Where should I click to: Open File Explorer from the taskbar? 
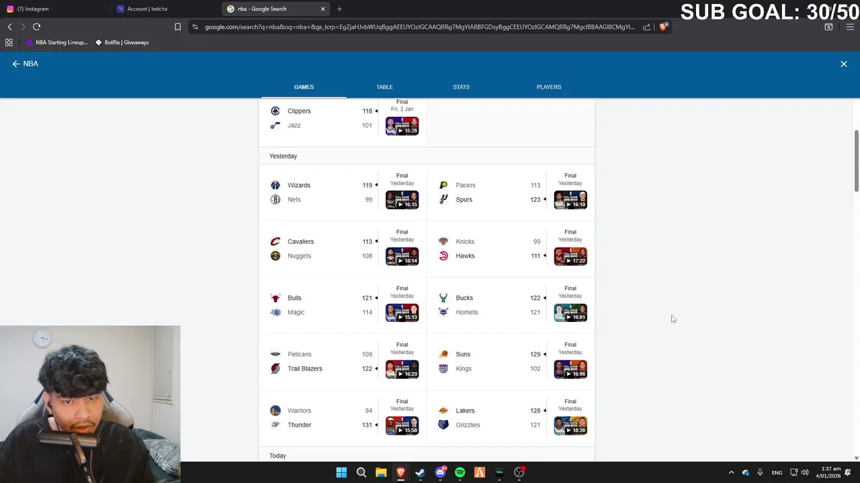click(x=381, y=472)
